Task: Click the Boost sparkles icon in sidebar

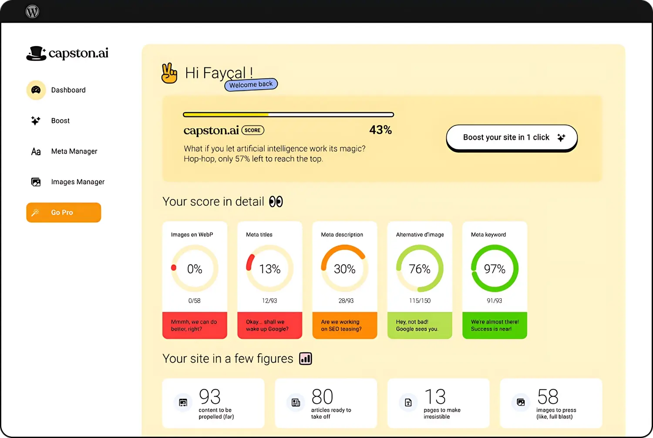Action: [x=36, y=120]
